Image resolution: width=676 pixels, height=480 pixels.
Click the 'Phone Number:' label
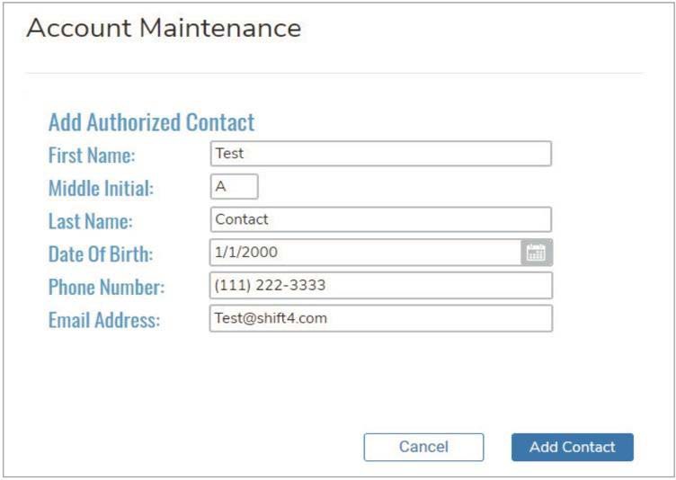pos(107,286)
